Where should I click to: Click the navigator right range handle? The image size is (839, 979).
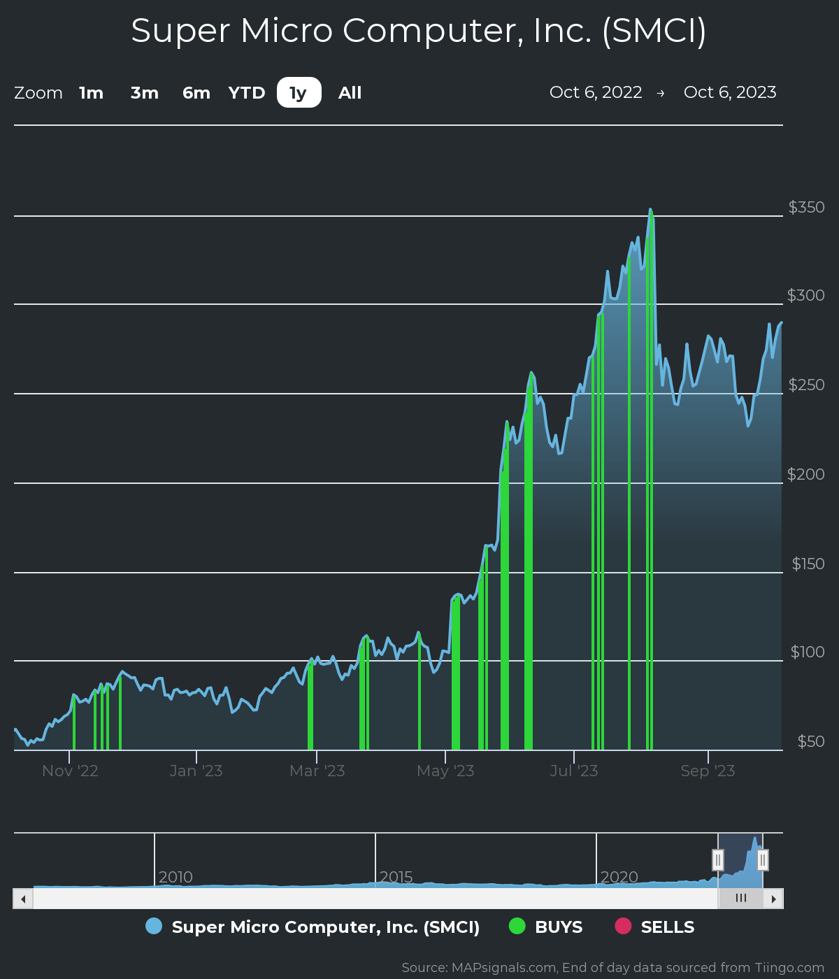[763, 859]
